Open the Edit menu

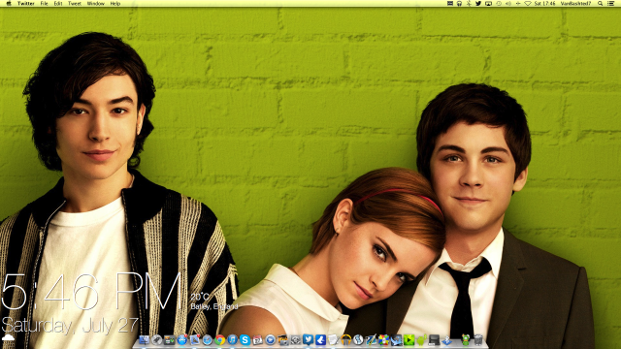58,3
